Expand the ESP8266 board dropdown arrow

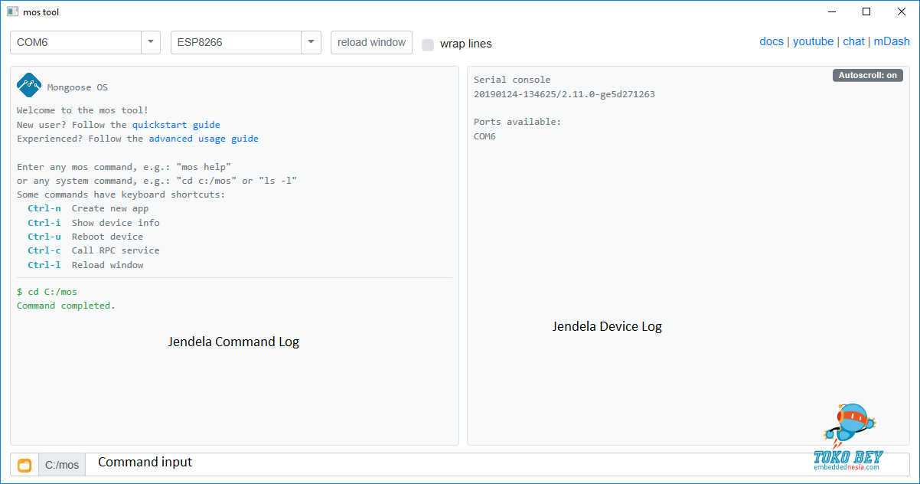pos(311,42)
